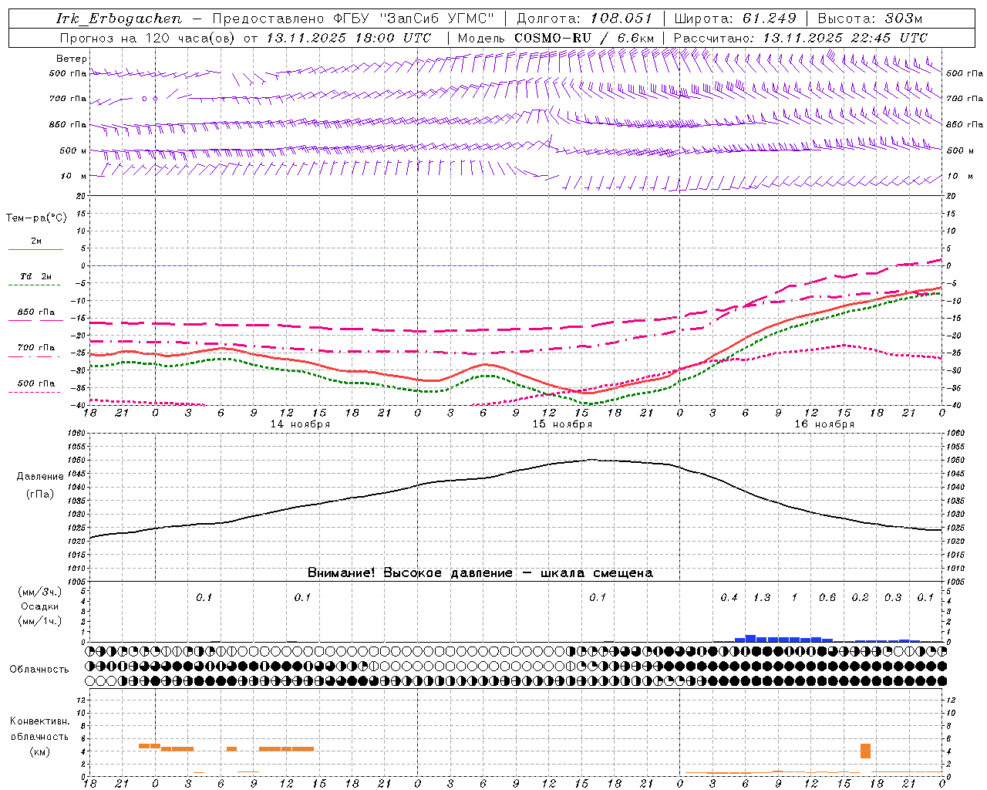Click the 0.2 precipitation total value
The width and height of the screenshot is (987, 790).
tap(860, 598)
